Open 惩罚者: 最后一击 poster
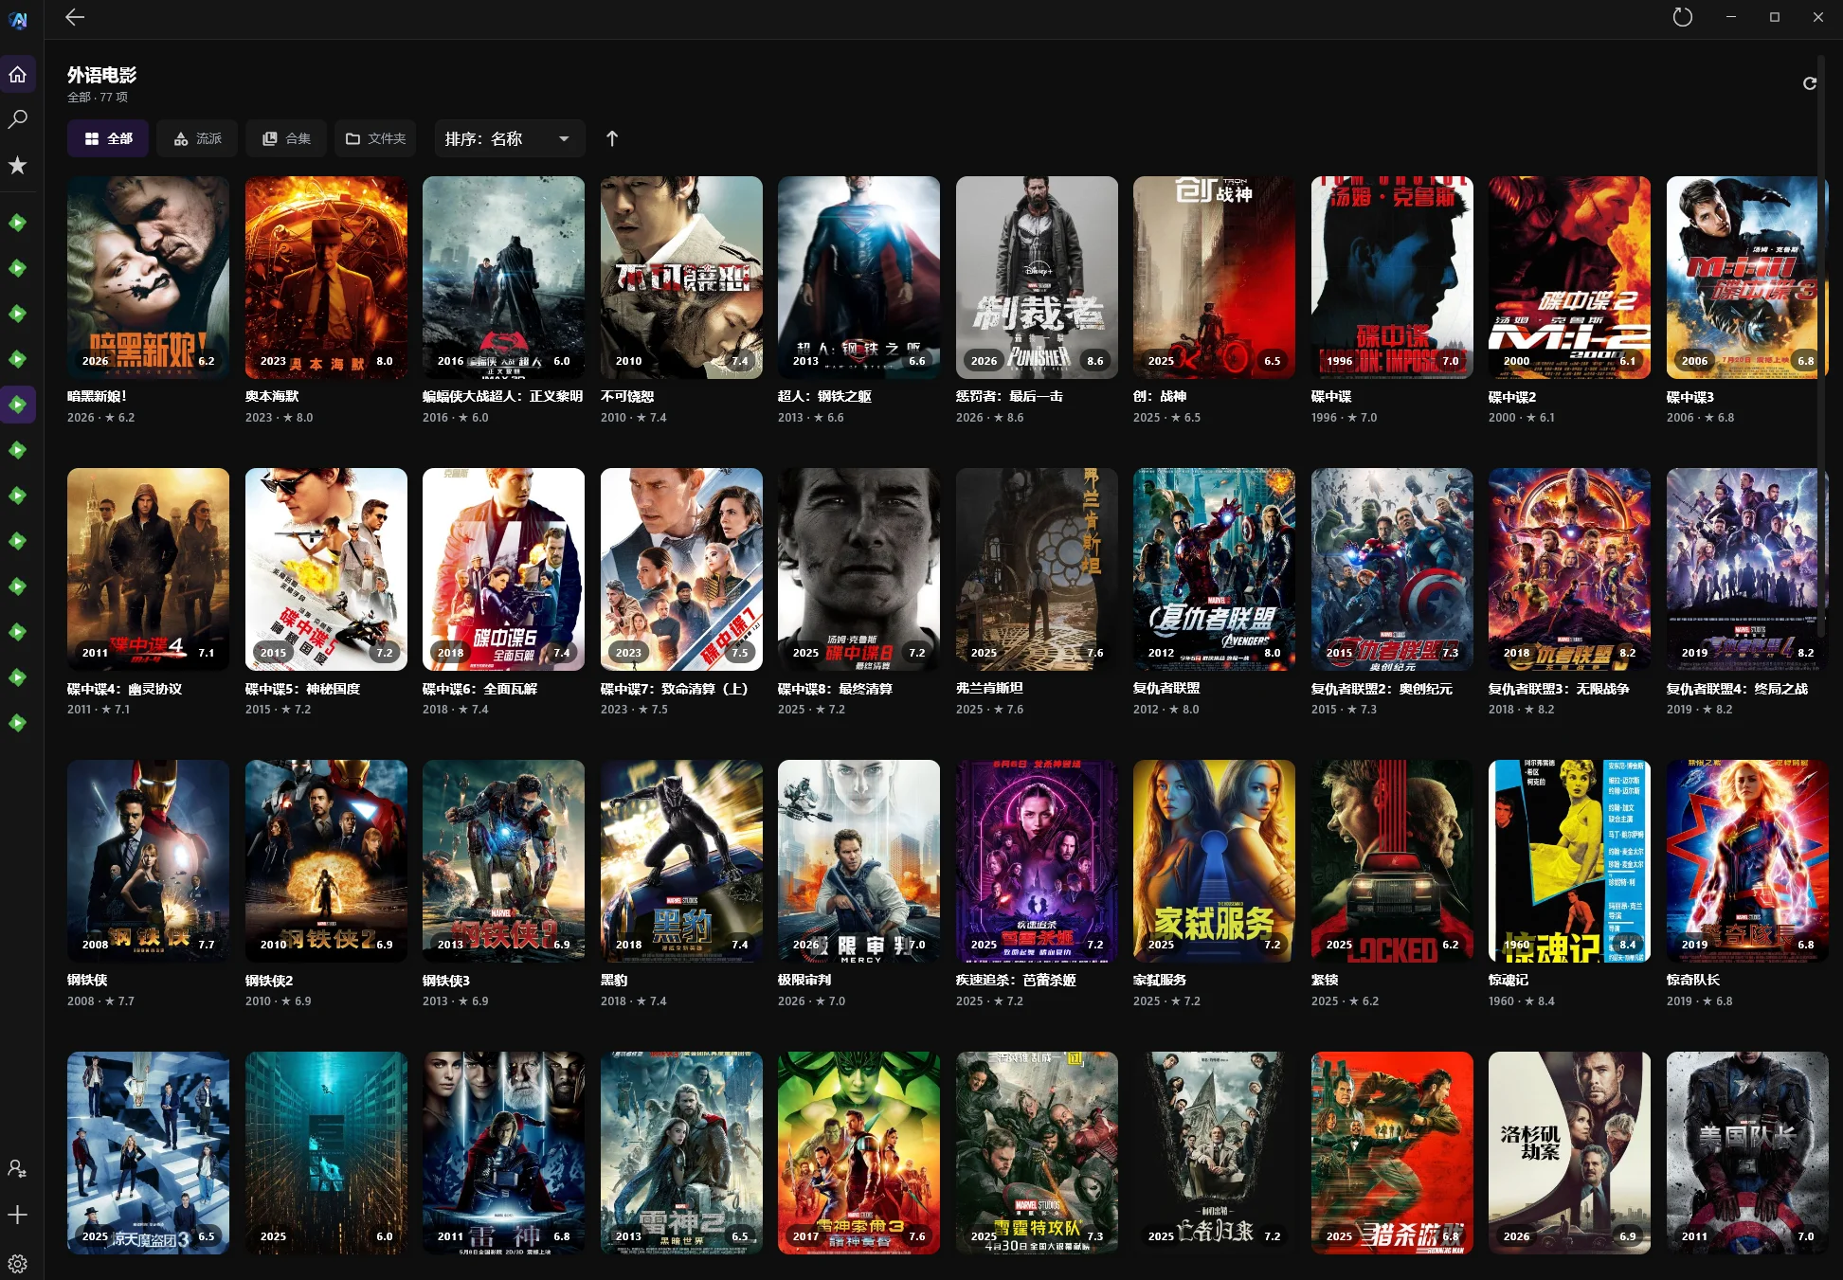 pyautogui.click(x=1037, y=278)
